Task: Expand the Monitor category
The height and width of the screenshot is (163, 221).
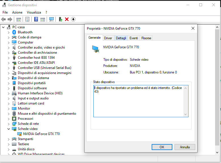Action: (x=8, y=109)
